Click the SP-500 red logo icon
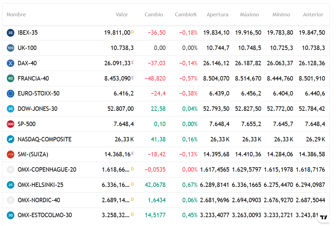This screenshot has height=226, width=336. point(11,124)
